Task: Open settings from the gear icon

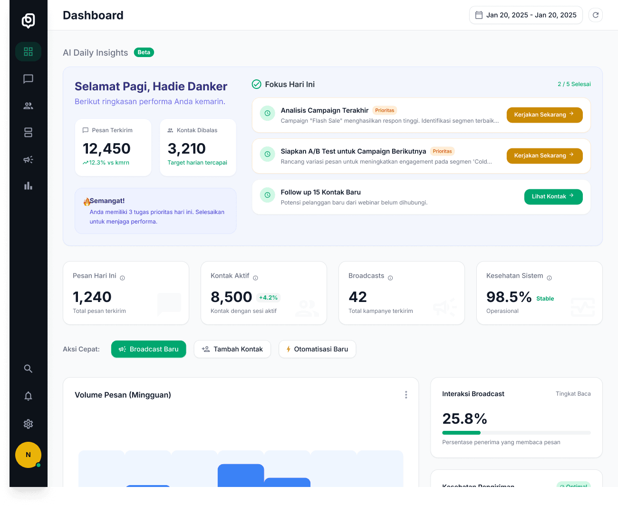Action: pyautogui.click(x=29, y=424)
